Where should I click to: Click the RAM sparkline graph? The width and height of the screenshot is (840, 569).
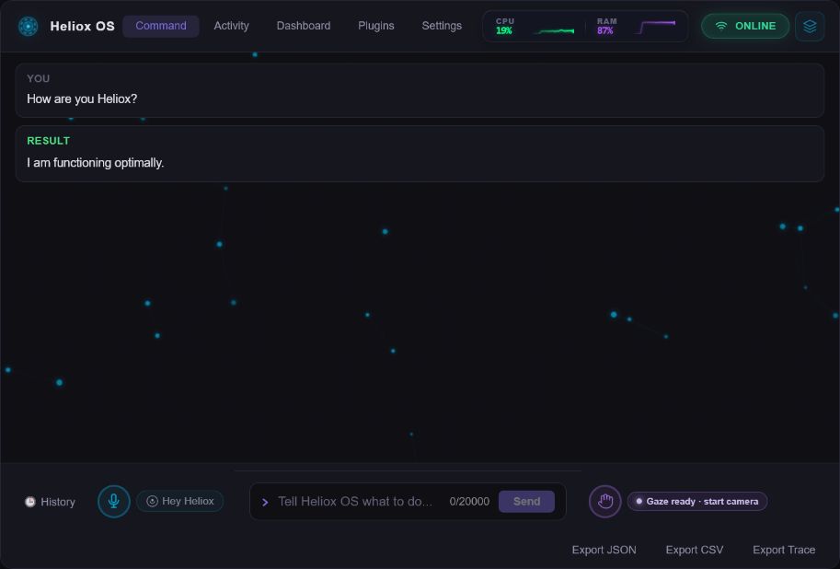[656, 27]
